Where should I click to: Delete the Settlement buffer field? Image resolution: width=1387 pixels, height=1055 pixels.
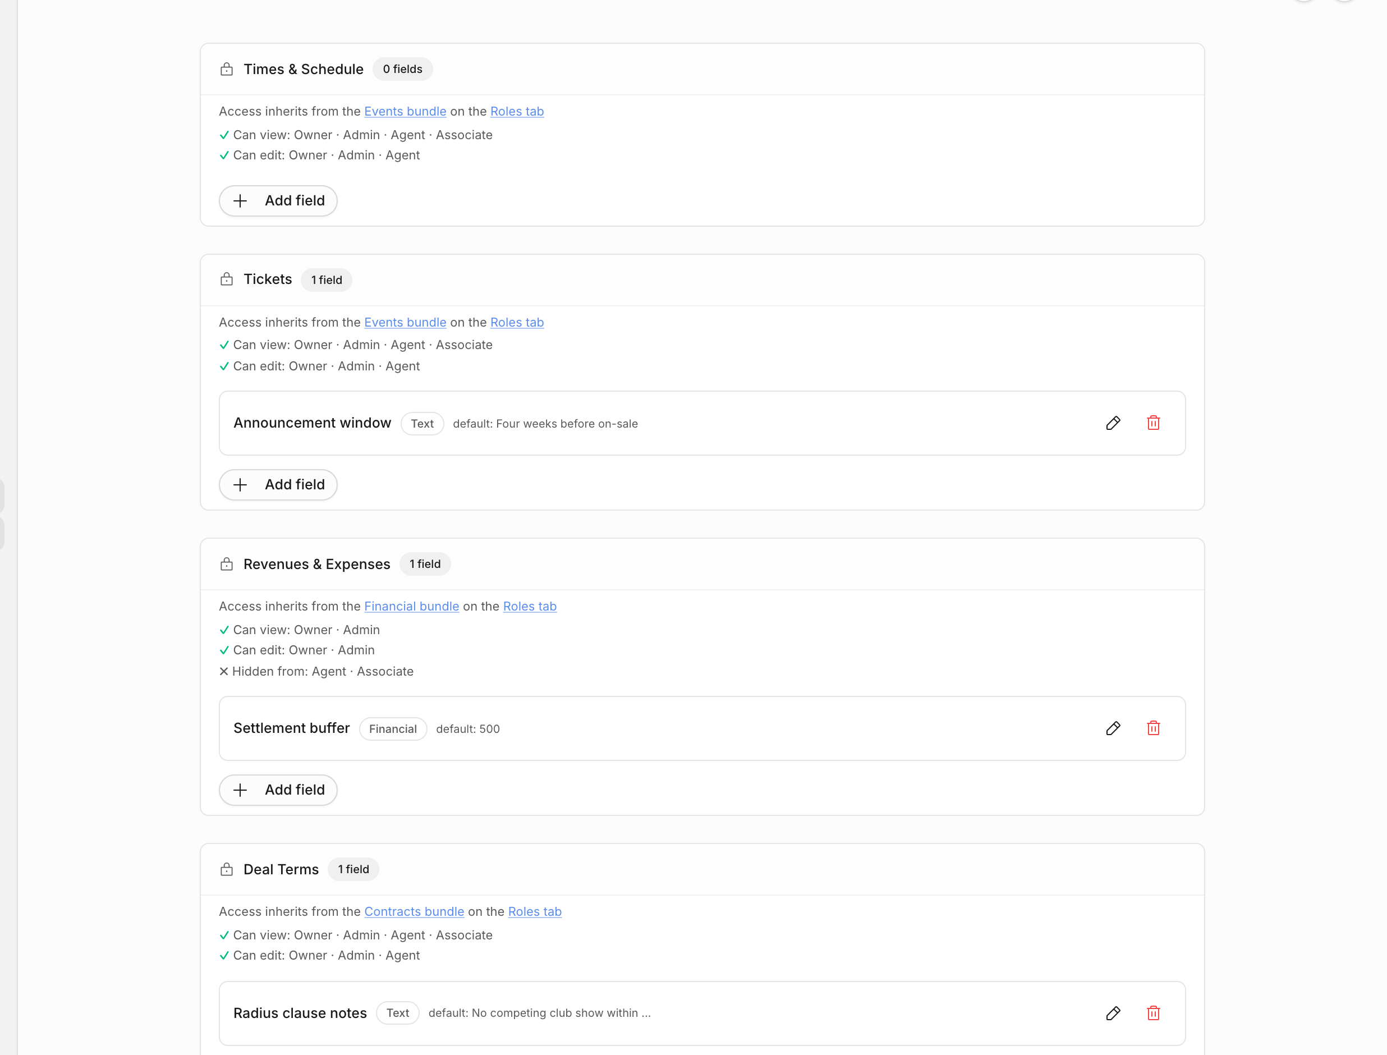tap(1153, 728)
